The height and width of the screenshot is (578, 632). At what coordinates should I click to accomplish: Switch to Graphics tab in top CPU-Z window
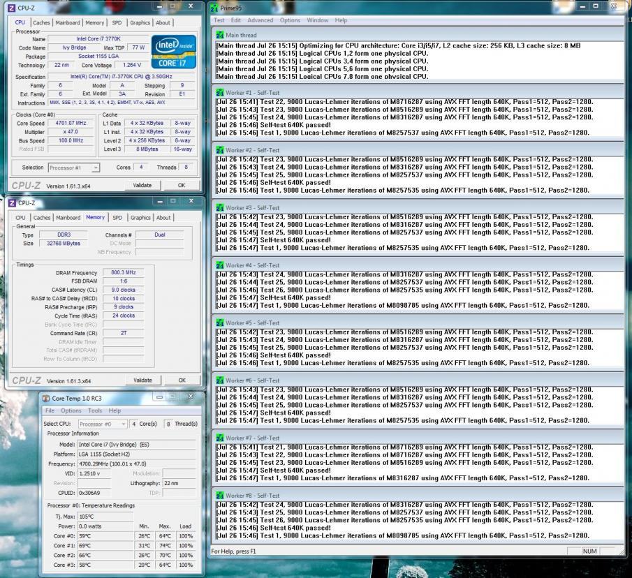(x=140, y=22)
